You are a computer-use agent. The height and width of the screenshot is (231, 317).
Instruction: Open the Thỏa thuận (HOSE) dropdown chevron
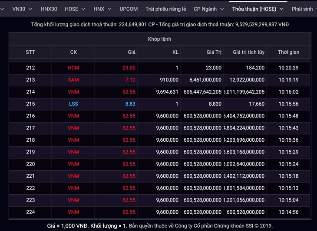coord(281,9)
